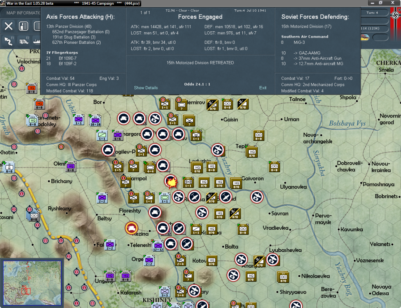
Task: Click Exit in the combat report
Action: pos(263,88)
